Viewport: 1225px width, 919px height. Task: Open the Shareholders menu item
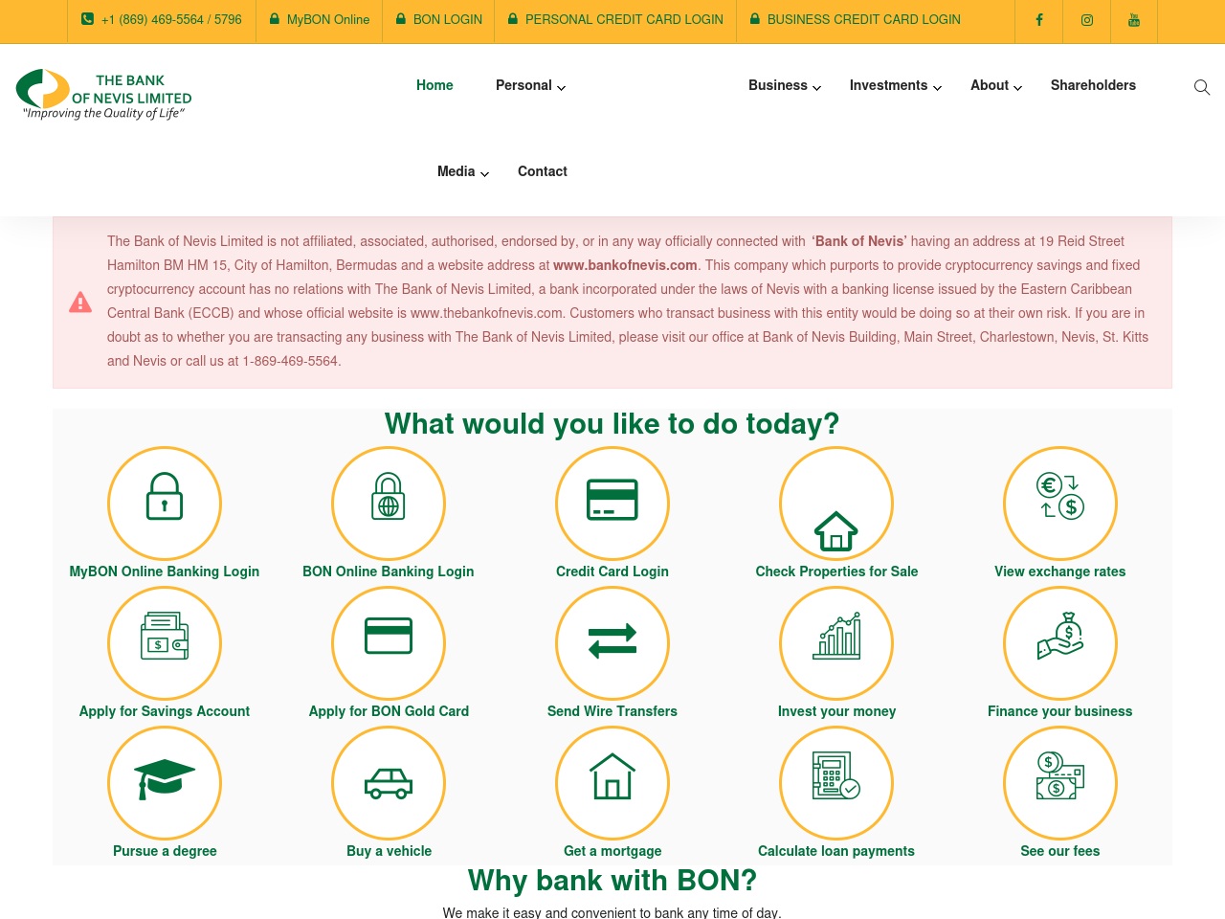coord(1093,85)
